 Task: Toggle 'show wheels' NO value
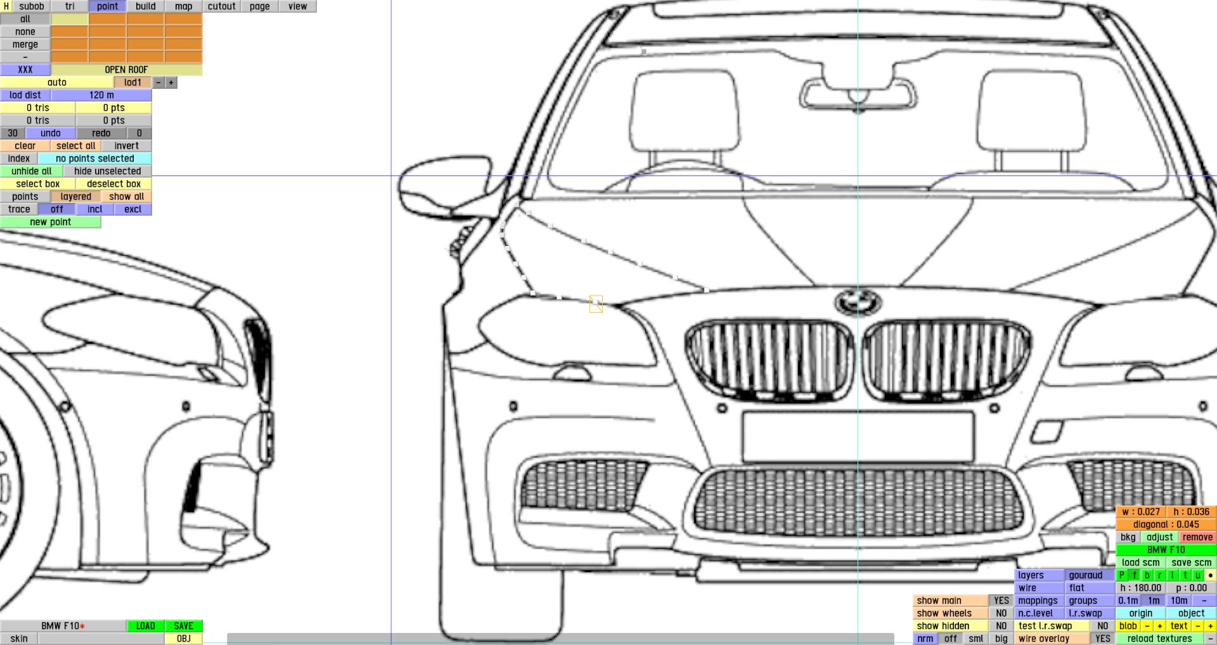point(1001,613)
